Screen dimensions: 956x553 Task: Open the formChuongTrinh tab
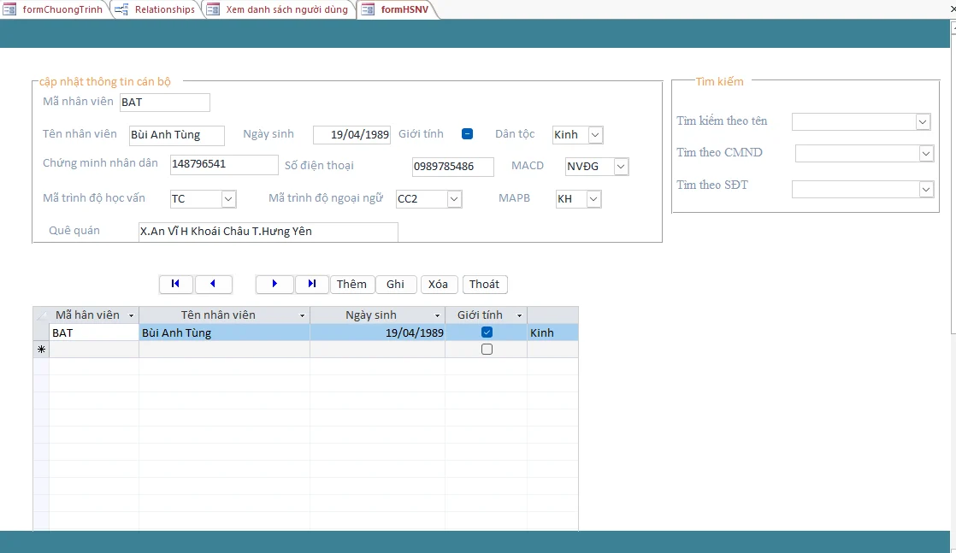(x=56, y=9)
